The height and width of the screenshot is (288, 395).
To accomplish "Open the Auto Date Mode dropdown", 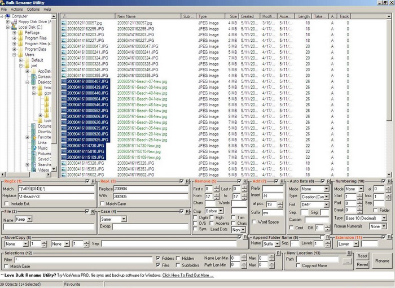I will pyautogui.click(x=327, y=189).
